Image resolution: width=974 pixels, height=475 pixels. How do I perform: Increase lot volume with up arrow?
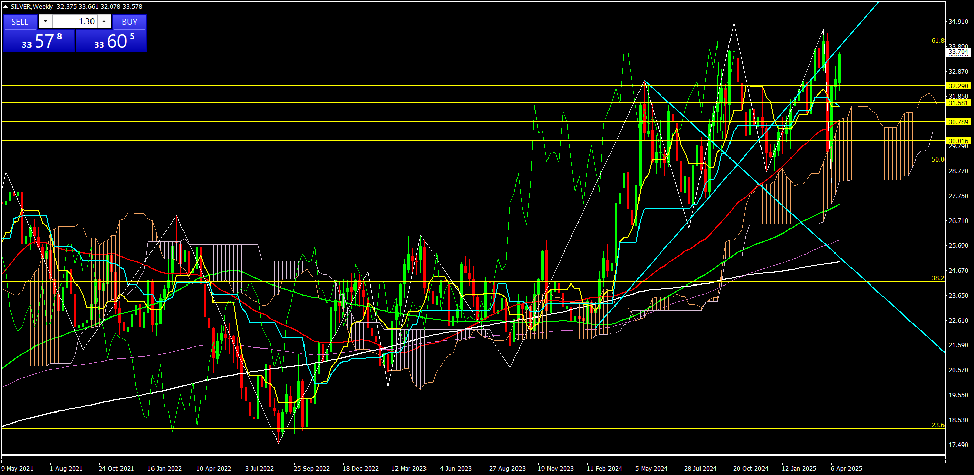click(104, 22)
